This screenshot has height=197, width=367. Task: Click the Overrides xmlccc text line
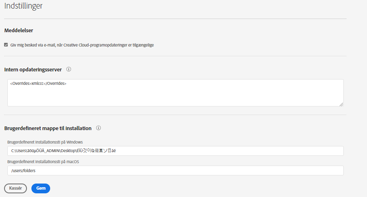(x=38, y=84)
